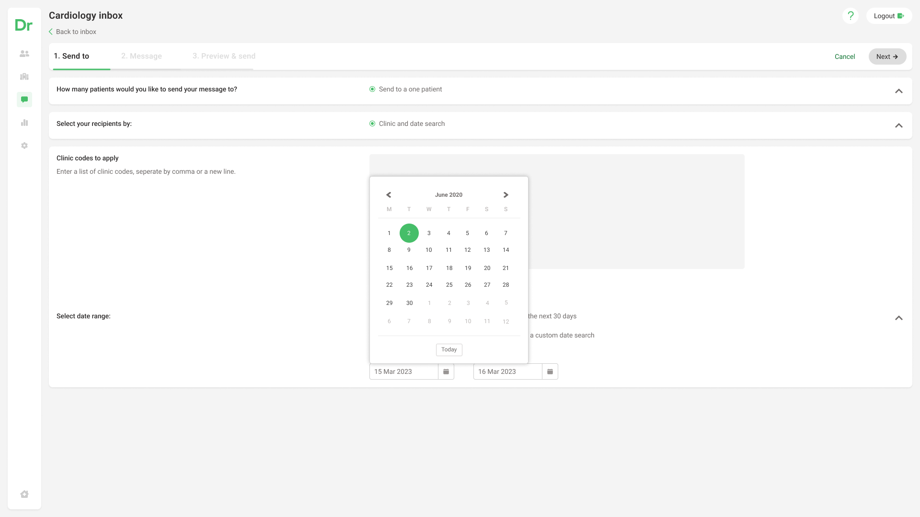View the bar chart reports icon

24,123
